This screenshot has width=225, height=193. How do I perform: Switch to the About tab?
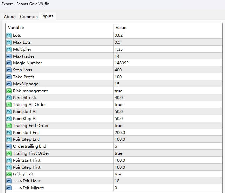10,16
